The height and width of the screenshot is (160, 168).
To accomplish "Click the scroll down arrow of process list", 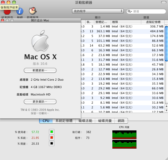I will pyautogui.click(x=166, y=110).
